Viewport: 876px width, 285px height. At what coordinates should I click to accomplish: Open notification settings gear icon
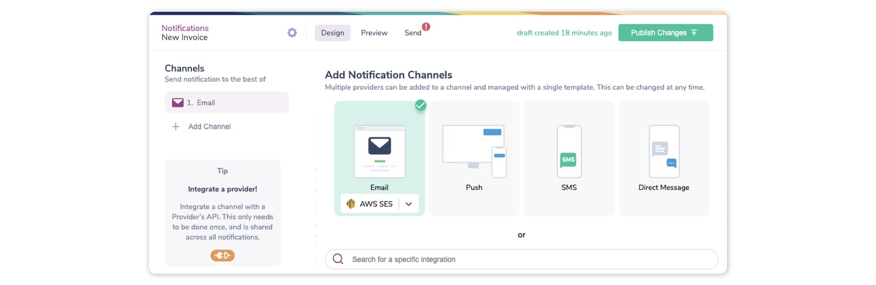point(292,33)
